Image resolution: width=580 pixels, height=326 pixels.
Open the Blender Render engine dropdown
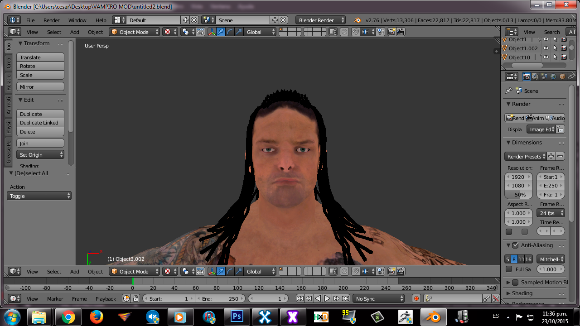(320, 20)
